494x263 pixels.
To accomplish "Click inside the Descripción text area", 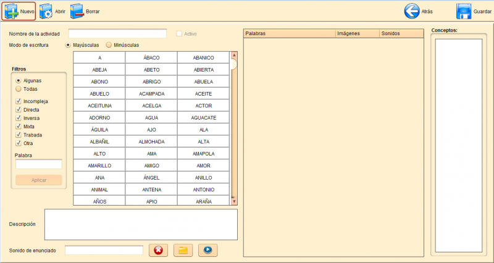I will click(x=141, y=225).
